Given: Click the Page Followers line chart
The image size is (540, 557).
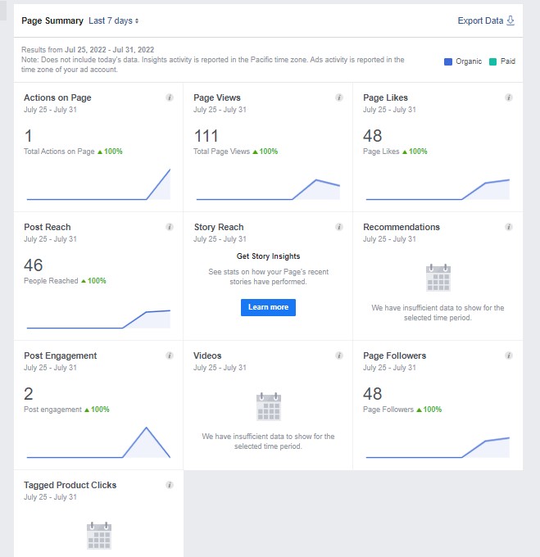Looking at the screenshot, I should pos(438,447).
